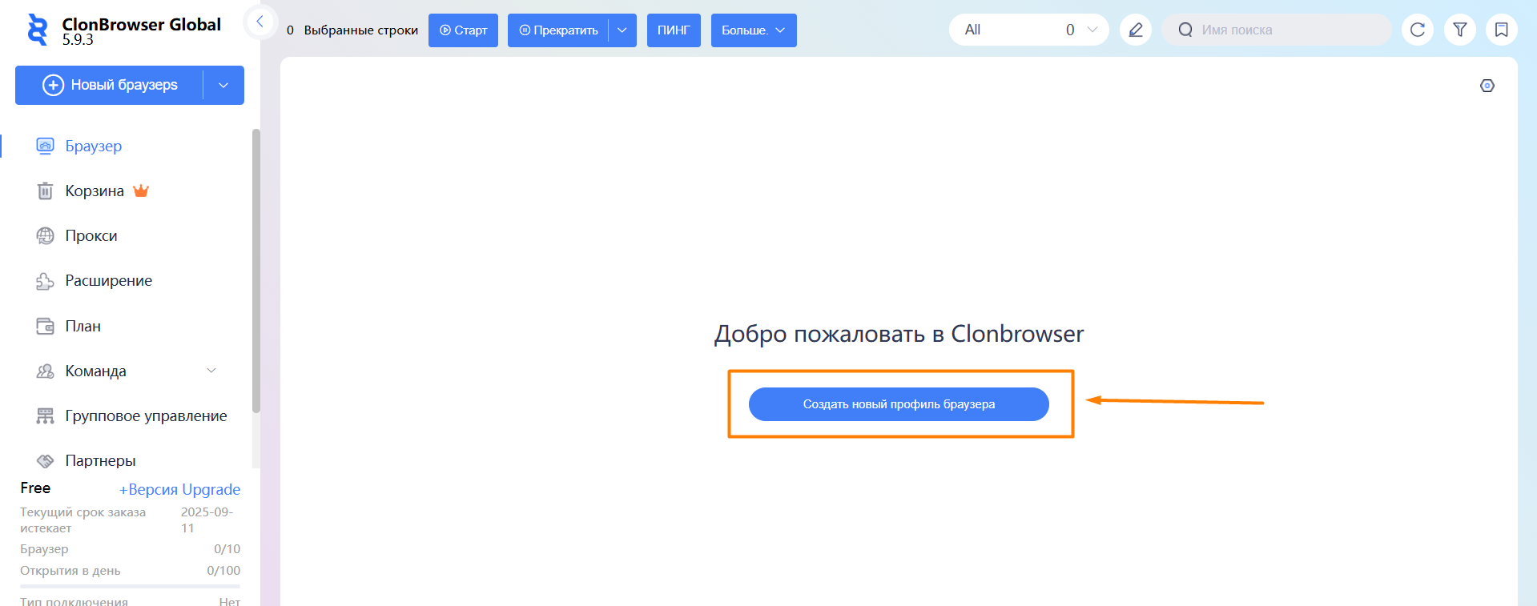Open Команда in the sidebar

(96, 371)
